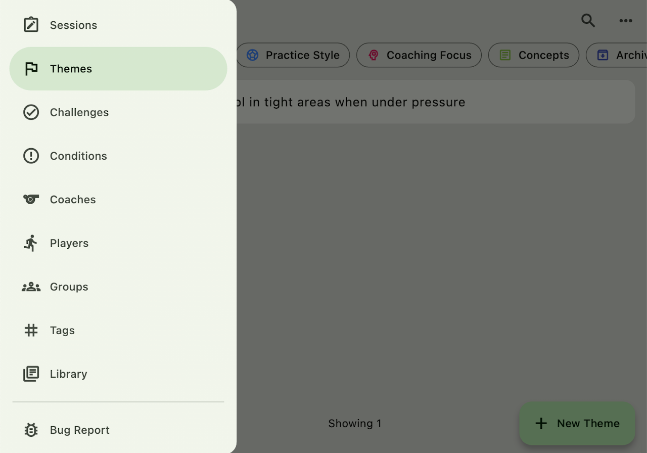Click the Players running figure icon
Viewport: 647px width, 453px height.
point(31,243)
